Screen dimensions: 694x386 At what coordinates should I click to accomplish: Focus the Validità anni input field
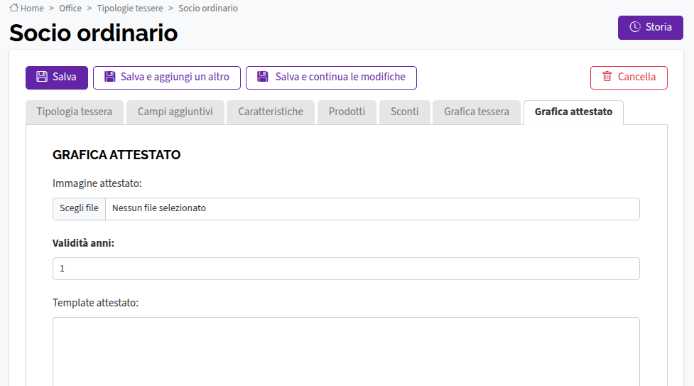(x=346, y=269)
